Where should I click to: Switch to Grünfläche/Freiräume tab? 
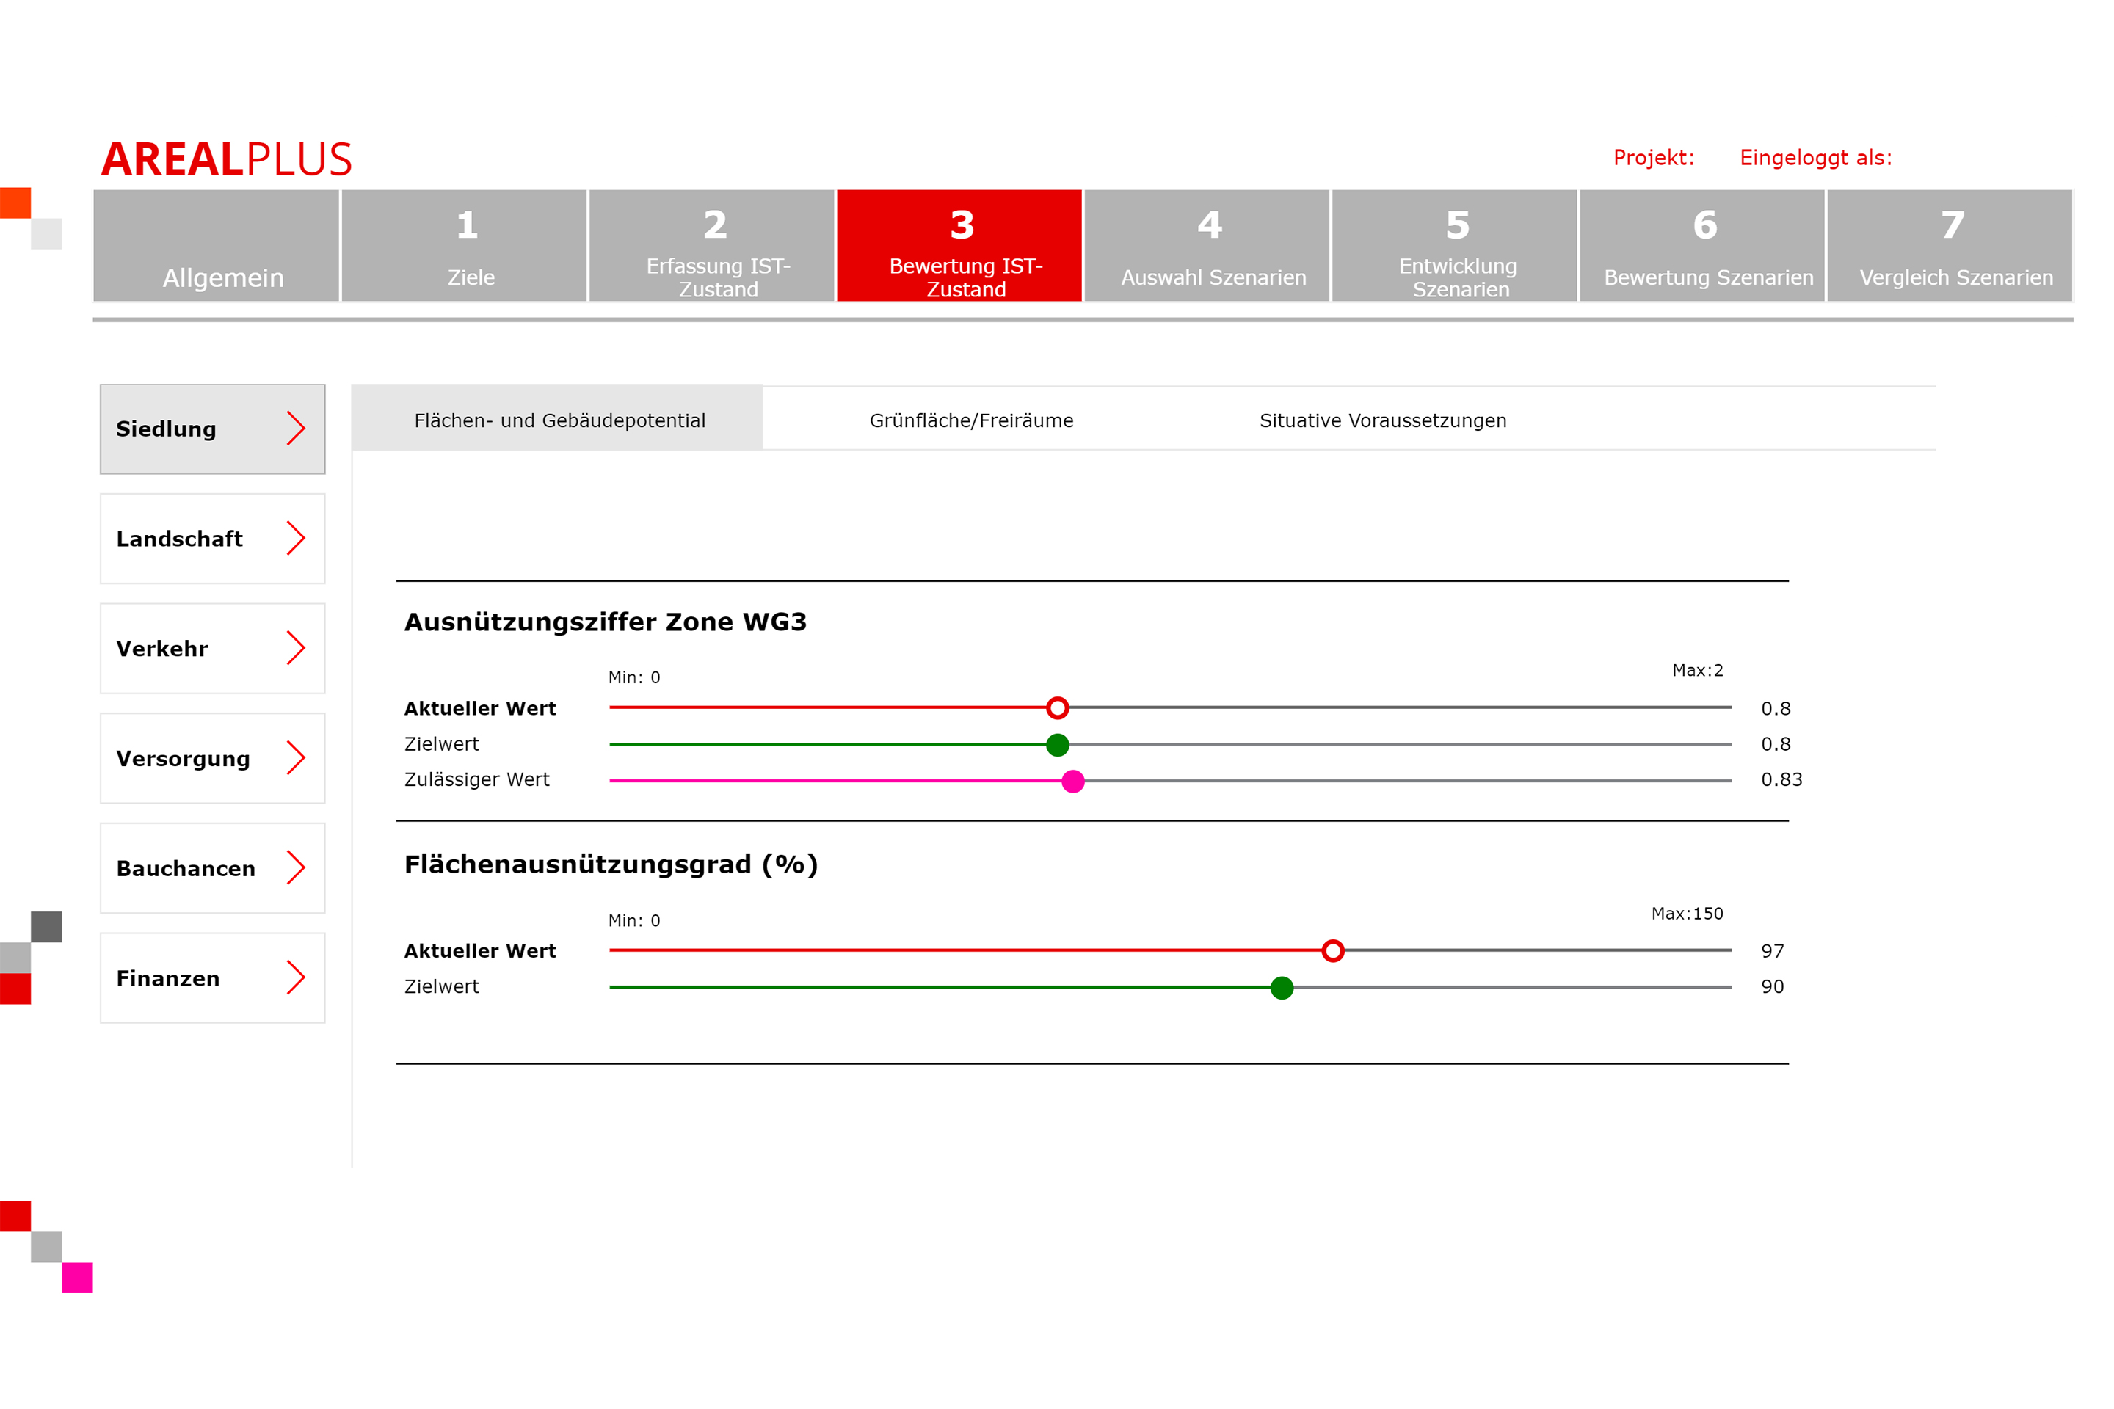coord(970,420)
